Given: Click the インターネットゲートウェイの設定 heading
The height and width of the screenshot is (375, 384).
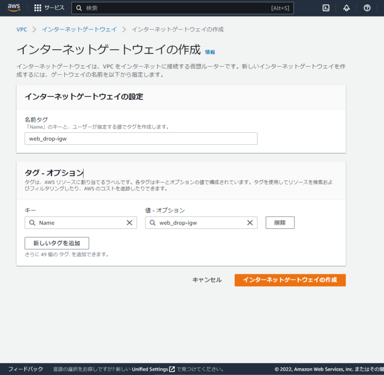Looking at the screenshot, I should point(84,96).
